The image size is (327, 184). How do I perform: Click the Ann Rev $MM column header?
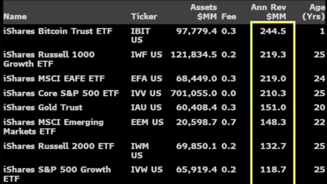click(x=268, y=12)
